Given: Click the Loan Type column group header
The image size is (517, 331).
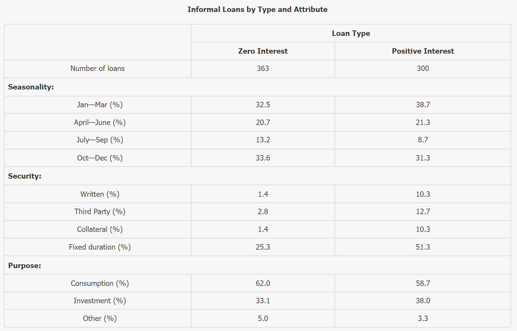Looking at the screenshot, I should point(351,33).
